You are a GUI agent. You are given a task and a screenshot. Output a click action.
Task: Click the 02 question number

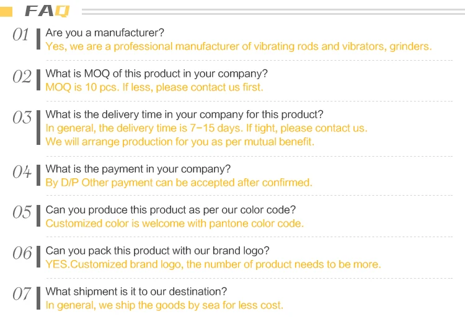click(x=22, y=77)
